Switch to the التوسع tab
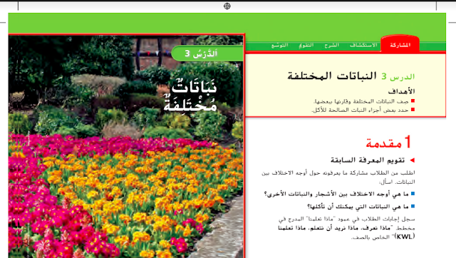 [279, 45]
